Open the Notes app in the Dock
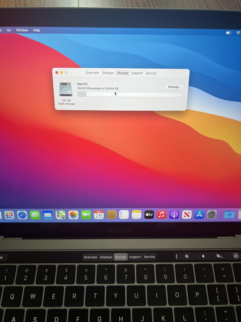241x322 pixels. (137, 215)
